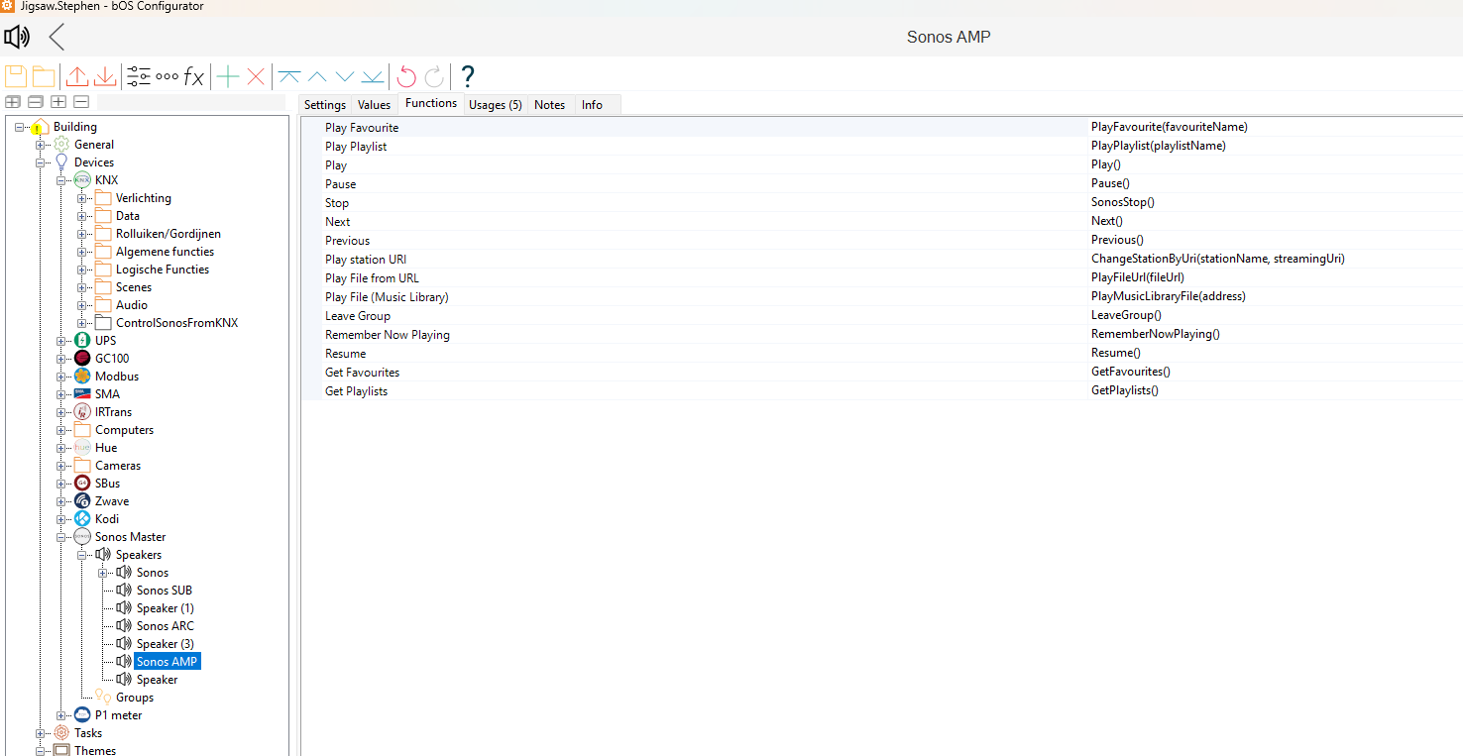Click the red X delete icon

click(x=256, y=76)
